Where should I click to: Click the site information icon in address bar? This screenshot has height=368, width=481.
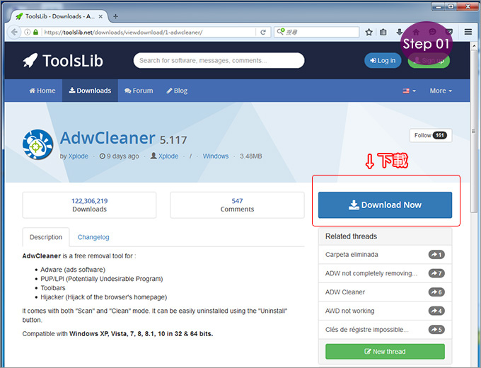coord(28,32)
